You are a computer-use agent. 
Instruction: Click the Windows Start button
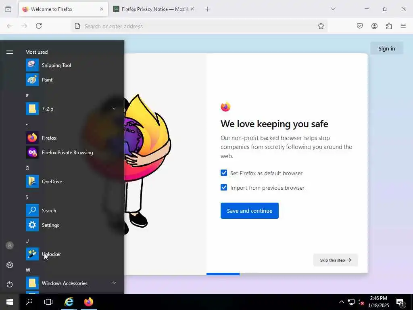point(10,302)
